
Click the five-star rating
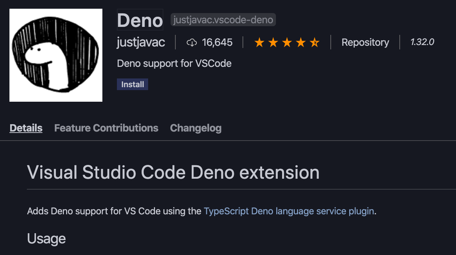[287, 42]
